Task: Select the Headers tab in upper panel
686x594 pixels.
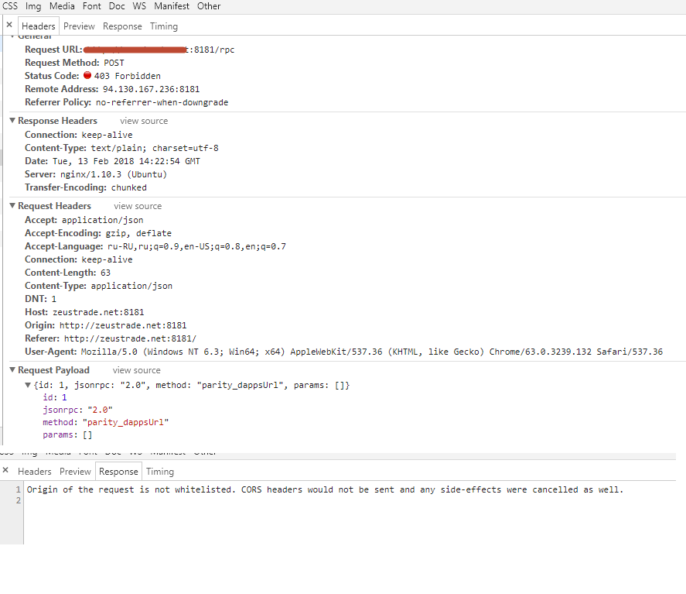Action: [x=39, y=26]
